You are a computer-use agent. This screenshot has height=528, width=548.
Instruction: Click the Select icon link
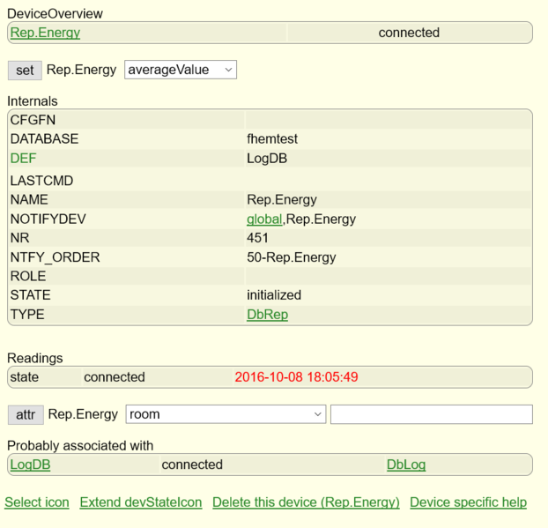point(37,502)
